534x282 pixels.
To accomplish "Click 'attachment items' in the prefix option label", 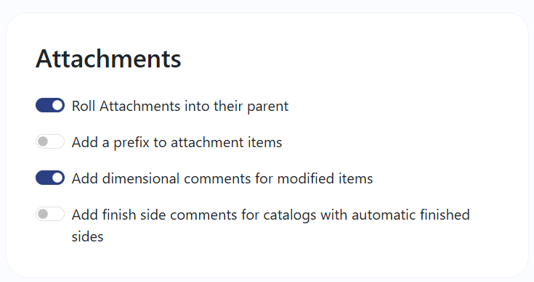I will (227, 142).
